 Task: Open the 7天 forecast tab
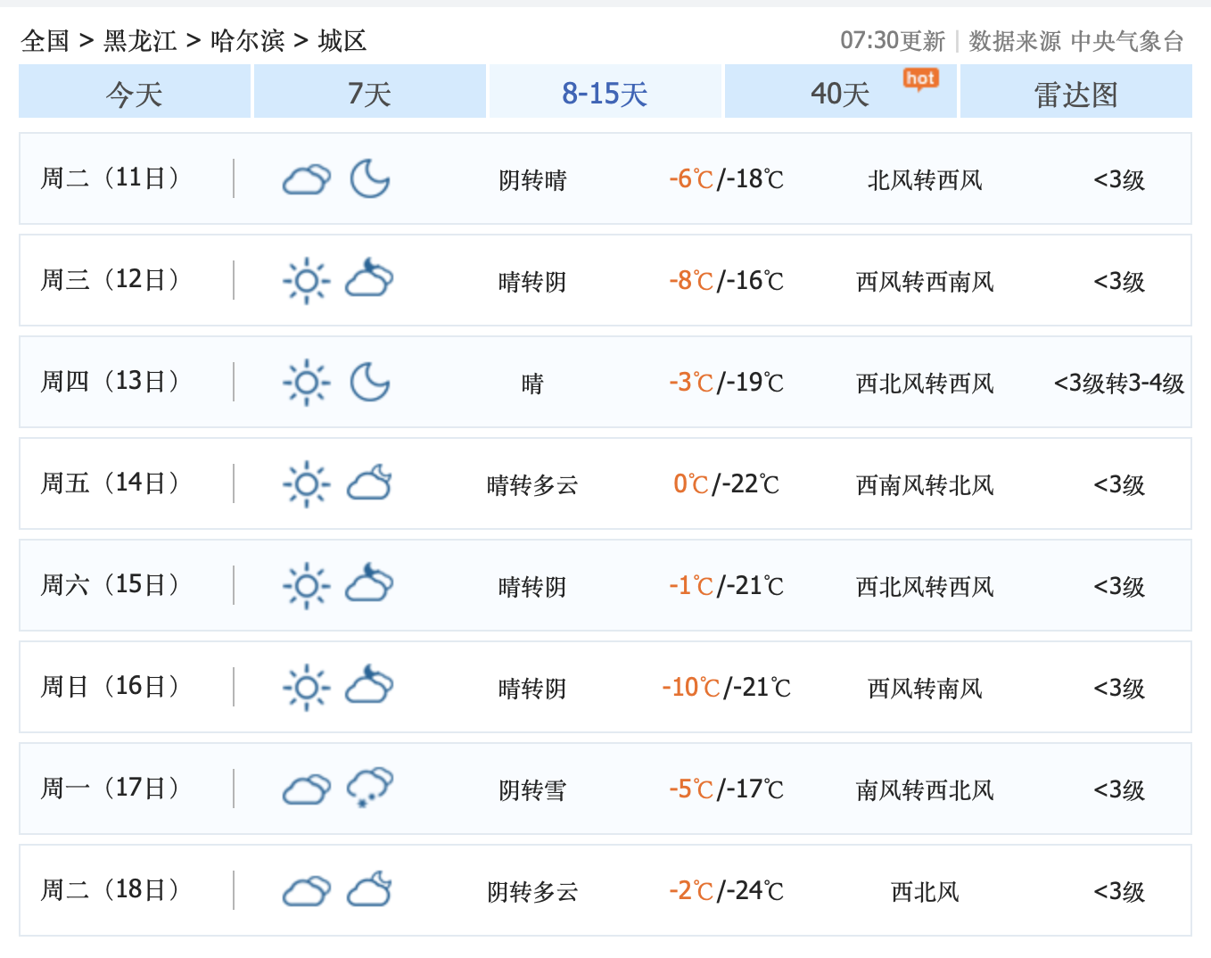369,93
